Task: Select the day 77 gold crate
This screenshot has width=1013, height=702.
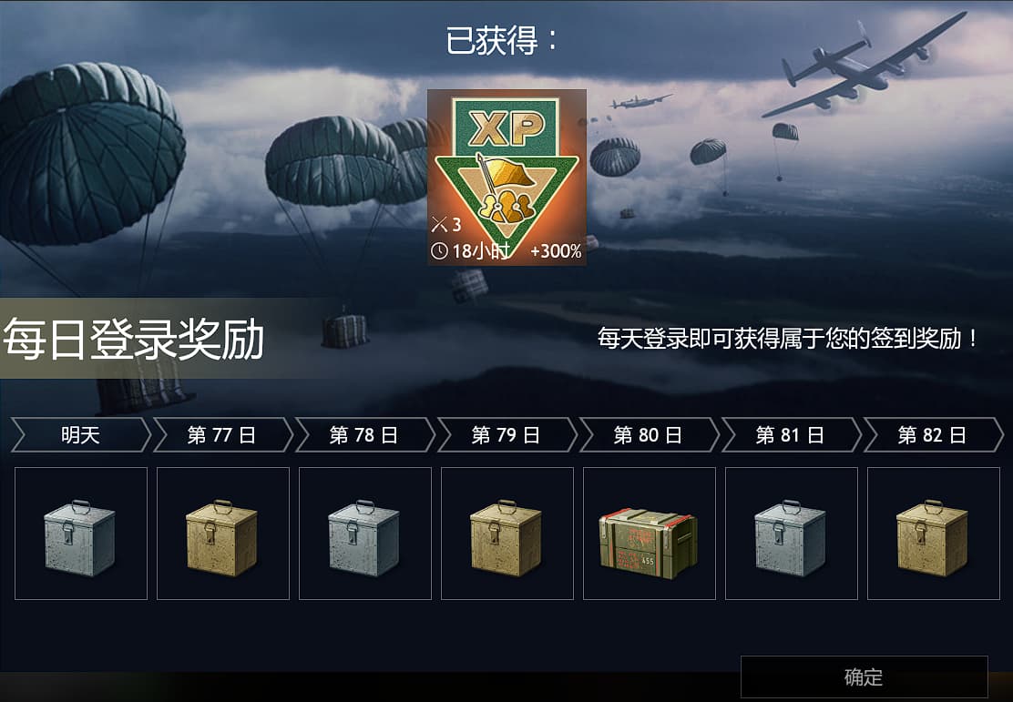Action: click(x=223, y=534)
